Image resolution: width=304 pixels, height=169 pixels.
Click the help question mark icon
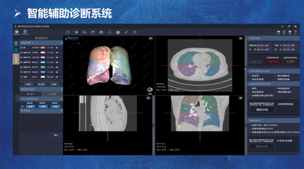(x=295, y=32)
